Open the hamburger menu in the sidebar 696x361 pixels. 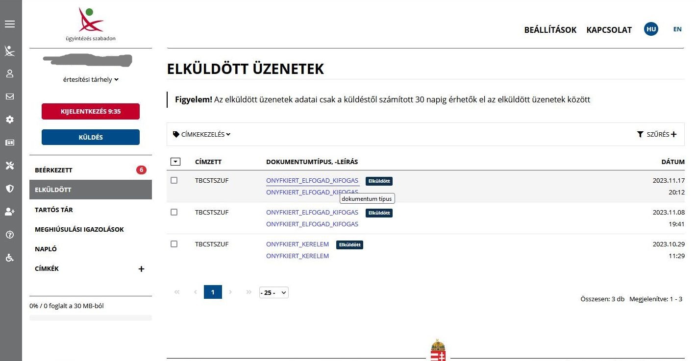pos(10,24)
